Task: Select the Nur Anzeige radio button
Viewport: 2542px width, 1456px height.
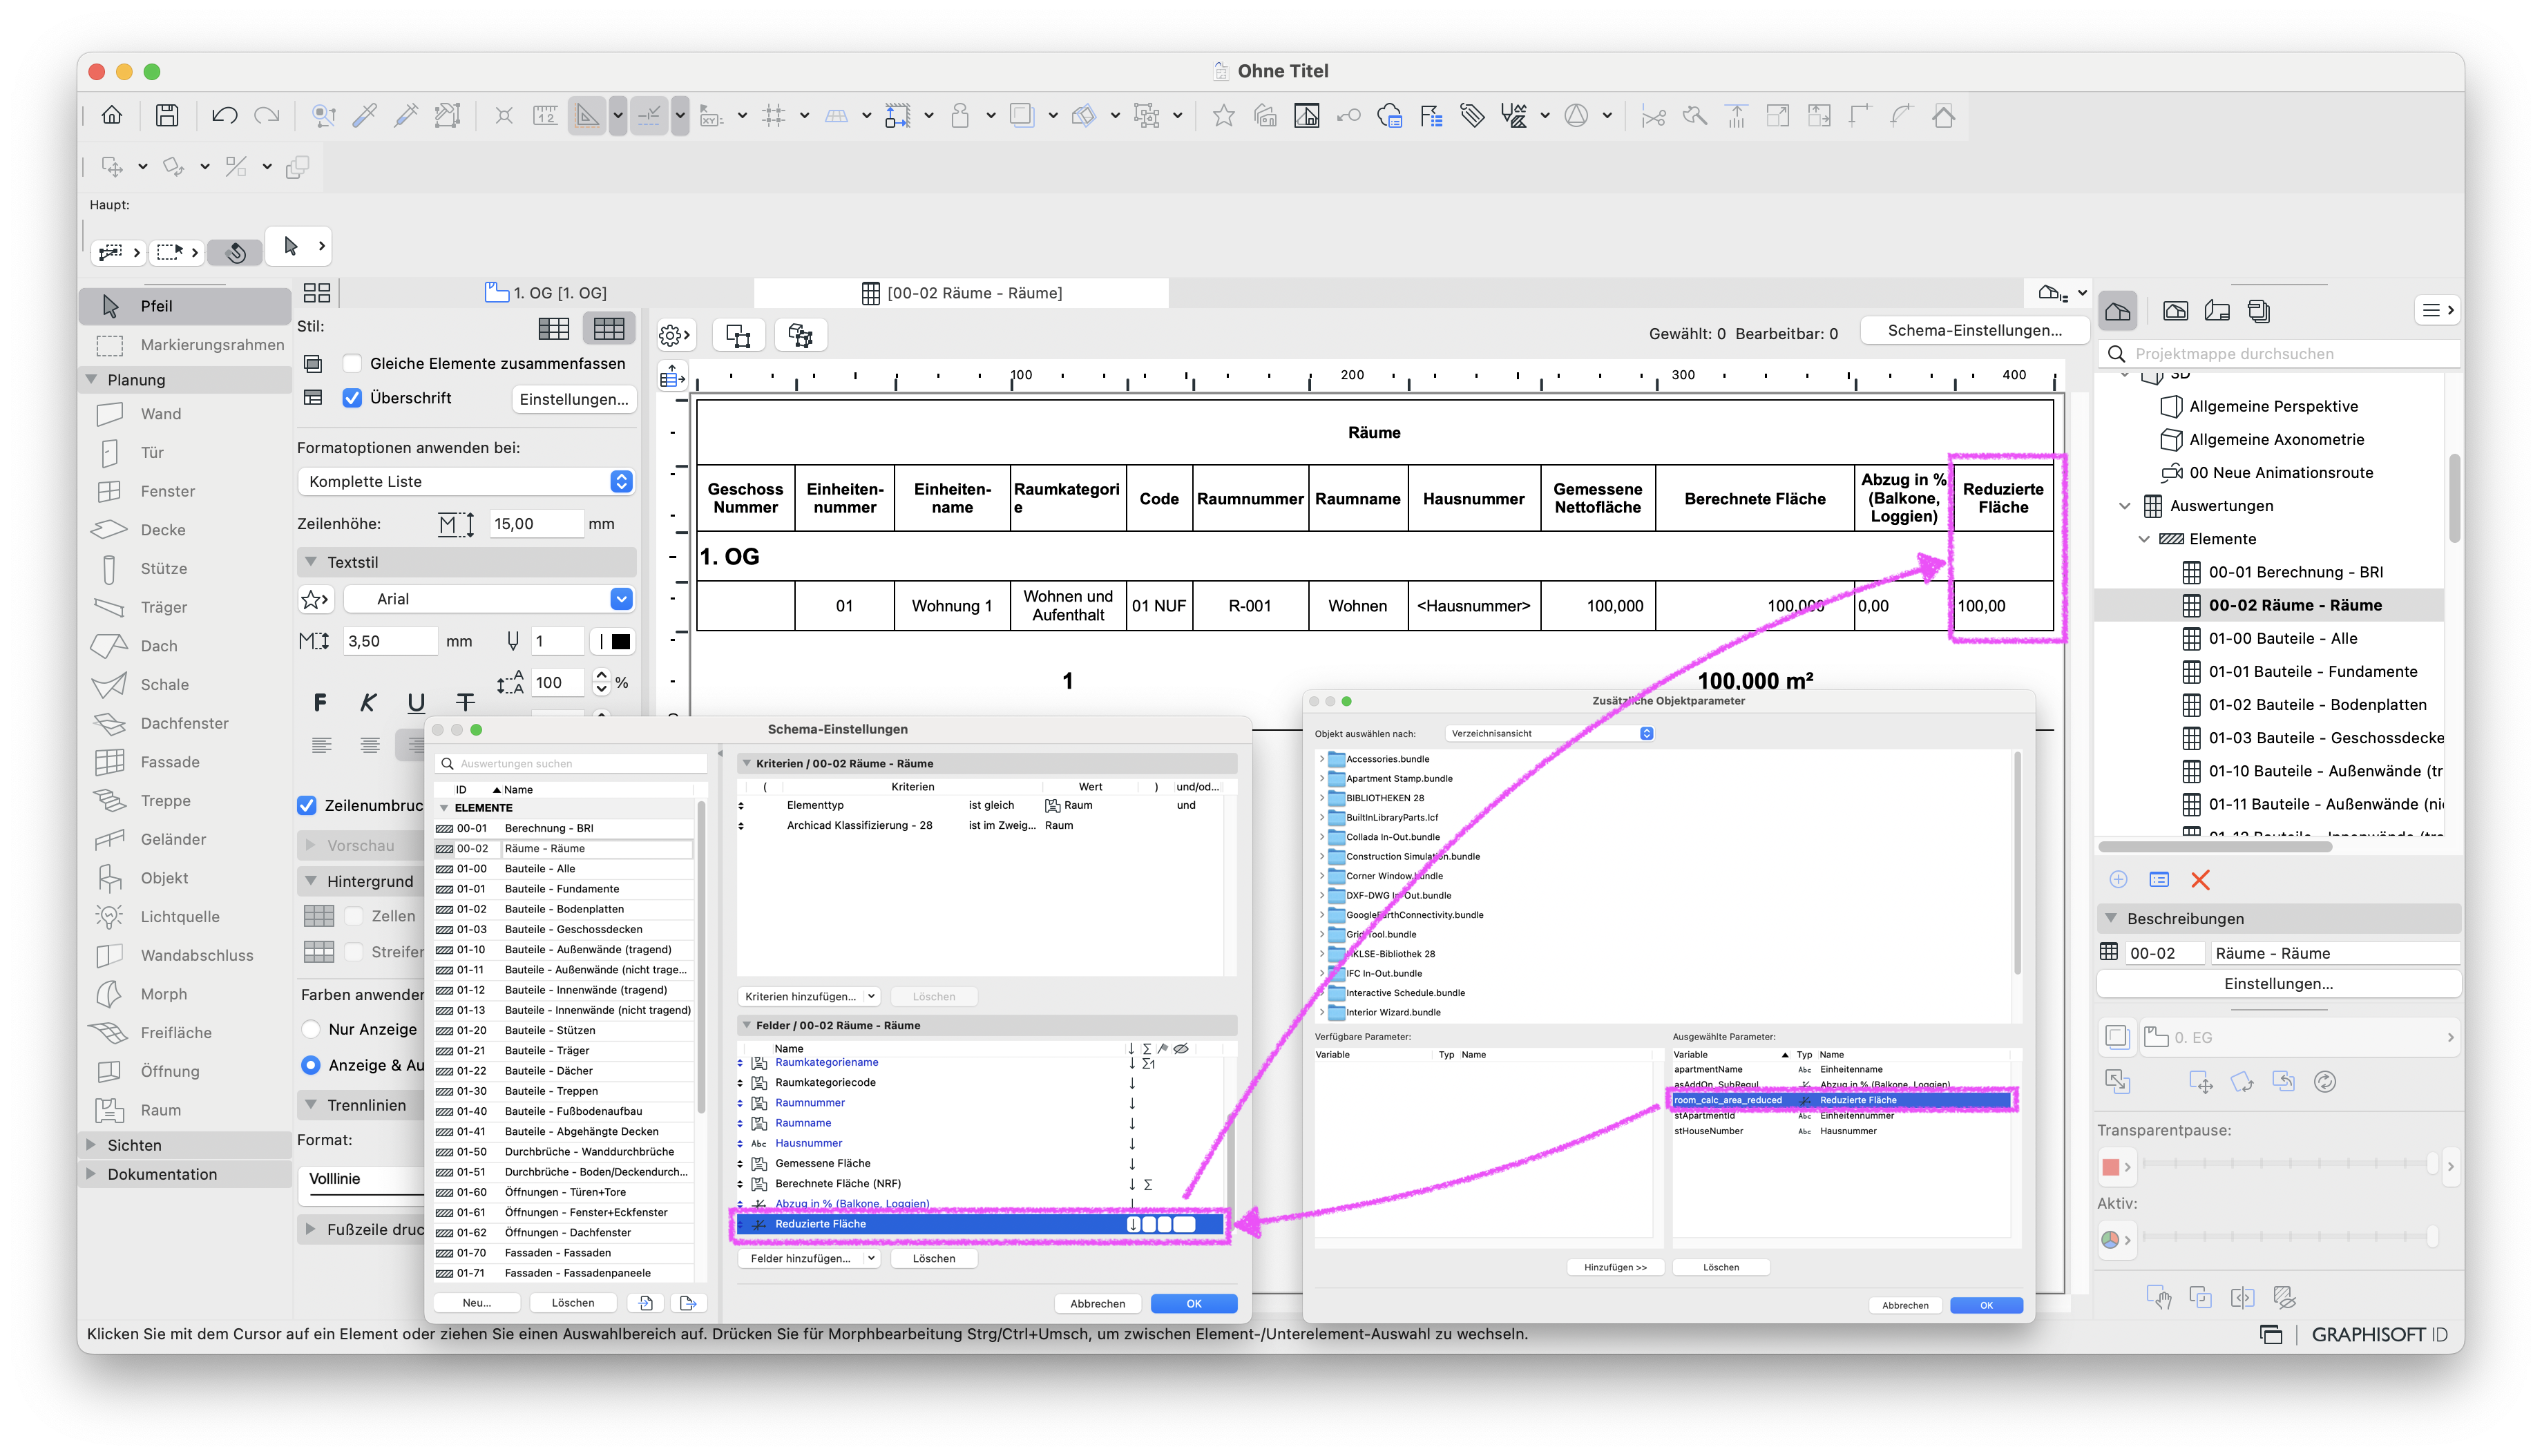Action: tap(311, 1030)
